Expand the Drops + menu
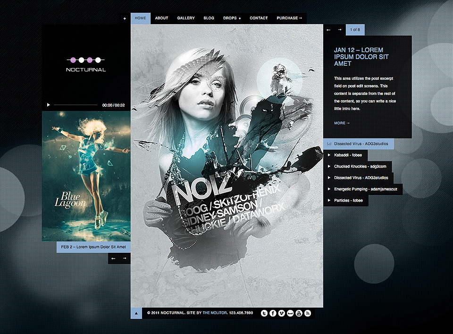Screen dimensions: 453x334 (232, 18)
